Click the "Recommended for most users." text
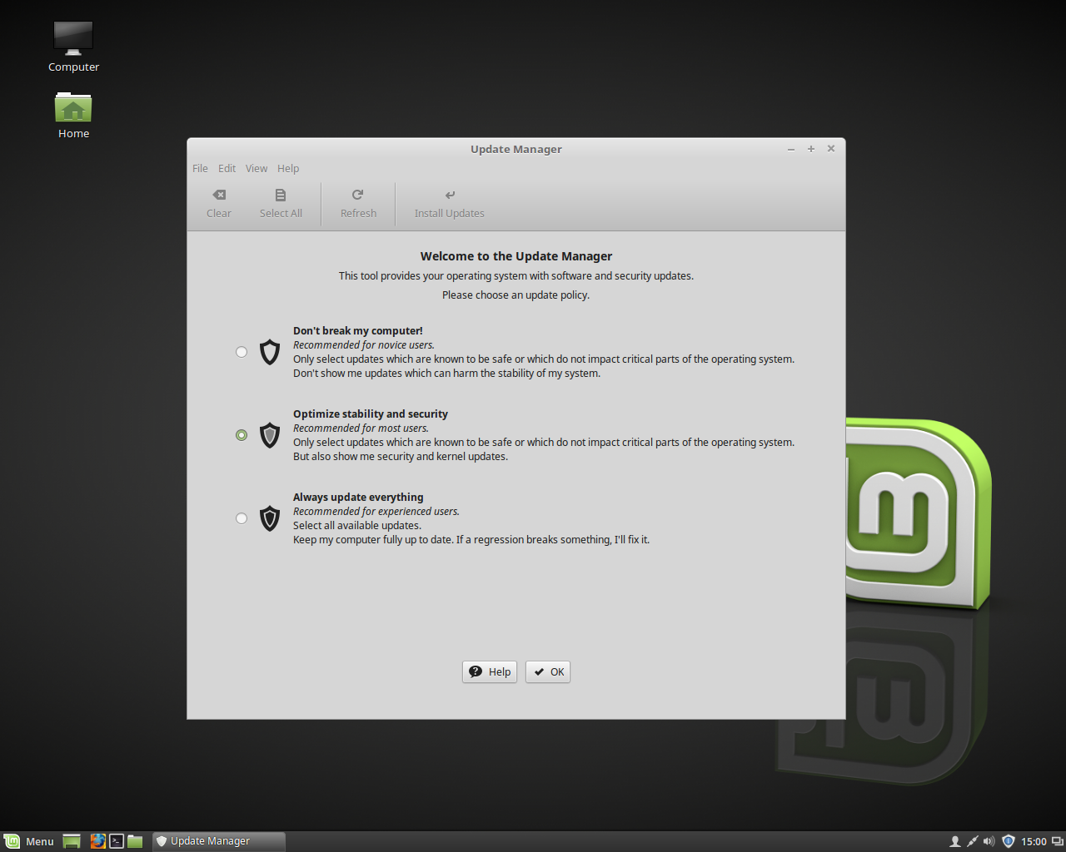 point(361,428)
